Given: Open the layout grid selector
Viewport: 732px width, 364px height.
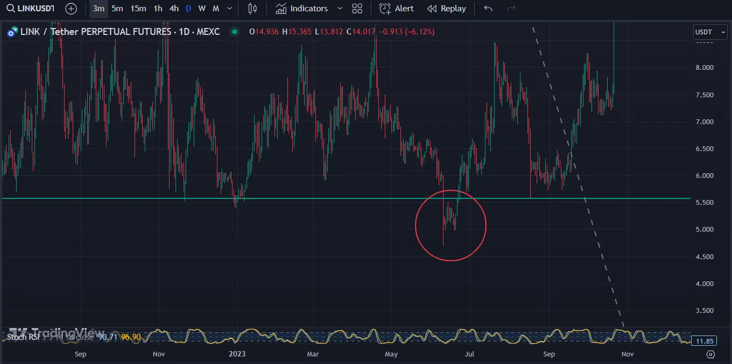Looking at the screenshot, I should click(x=357, y=9).
